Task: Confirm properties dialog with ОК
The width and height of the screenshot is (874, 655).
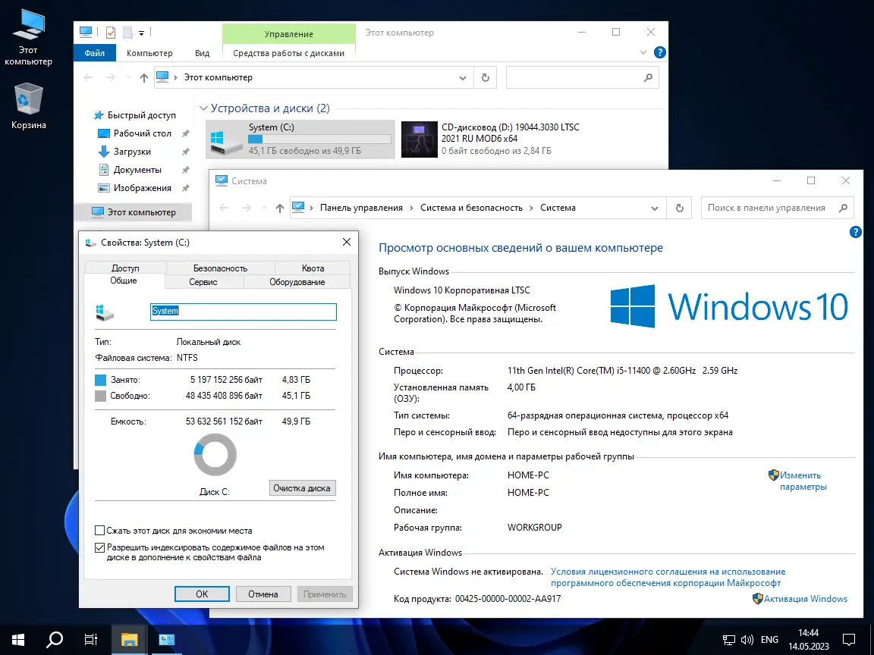Action: click(202, 594)
